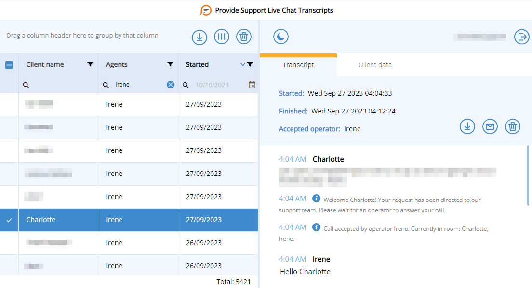This screenshot has width=532, height=288.
Task: Clear the 'irene' agent search with the X icon
Action: tap(171, 84)
